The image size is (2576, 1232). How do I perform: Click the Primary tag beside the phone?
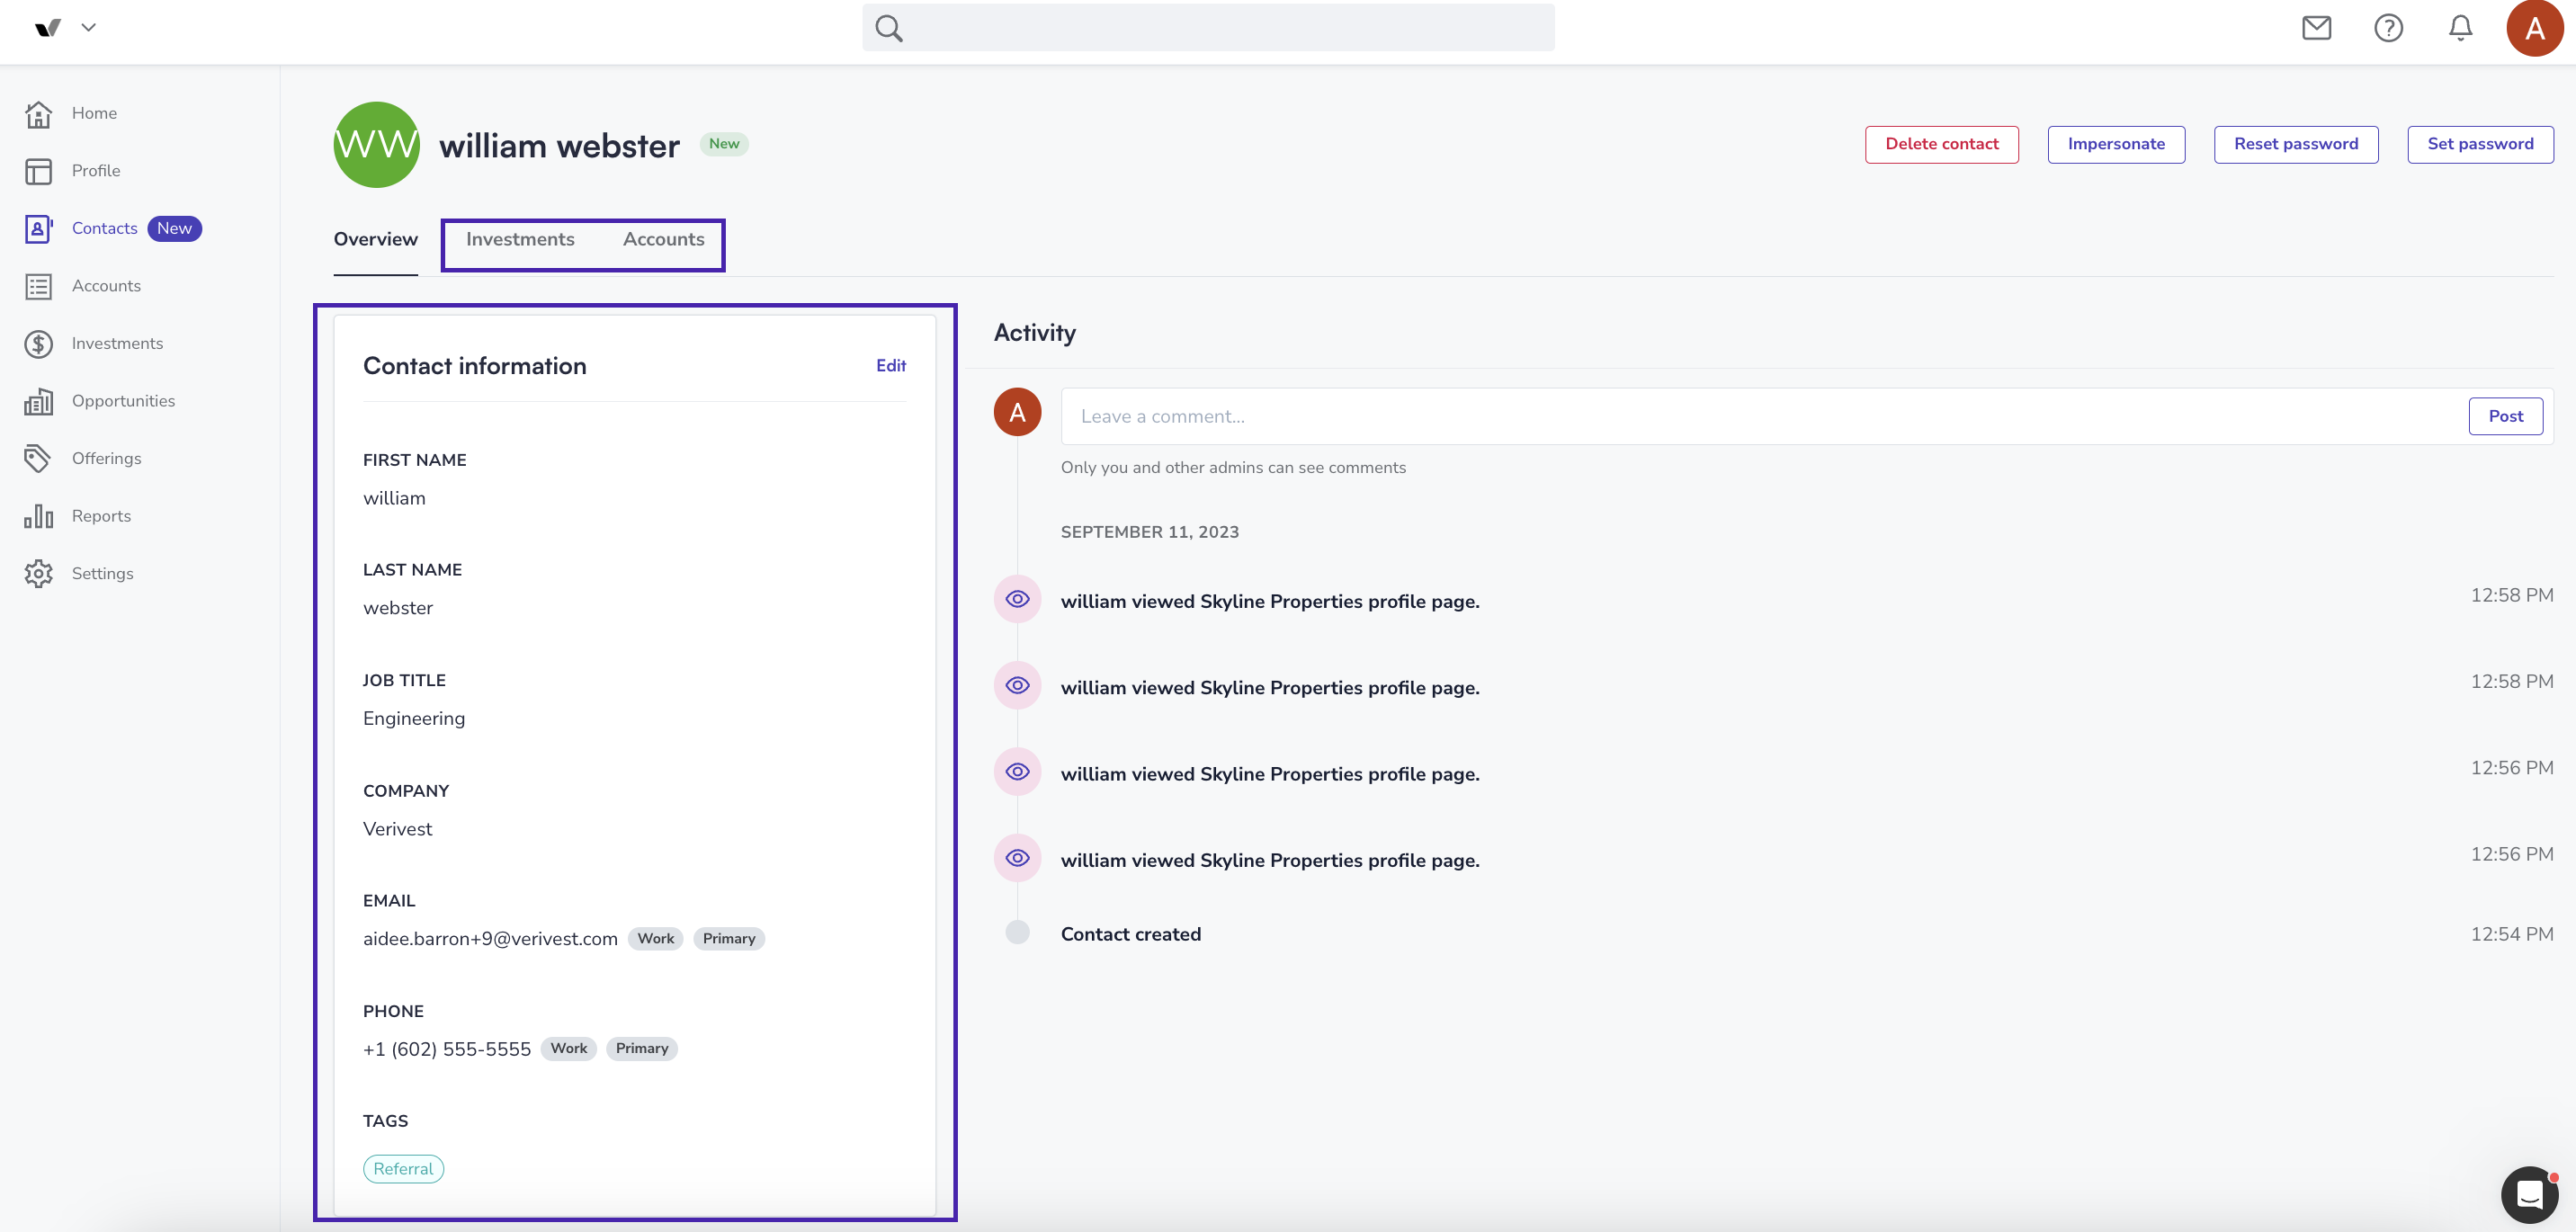click(642, 1048)
